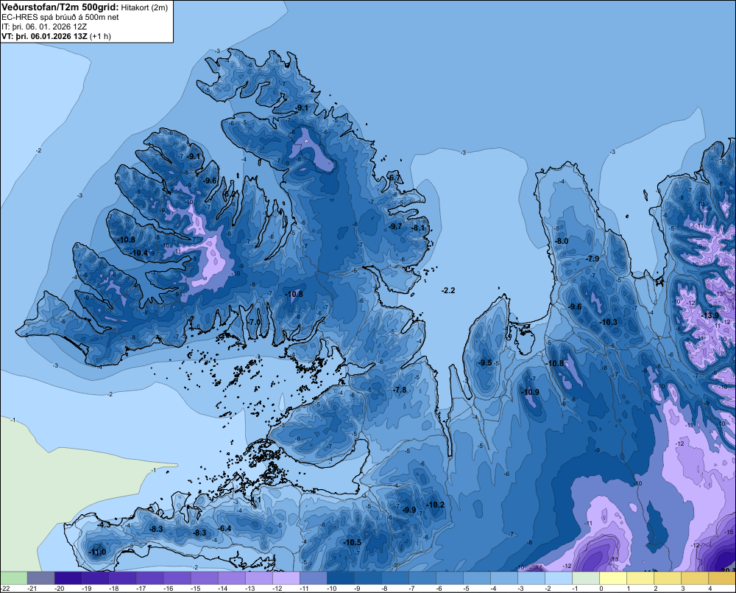The image size is (736, 593).
Task: Click the '-9.7' temperature label
Action: [x=395, y=226]
